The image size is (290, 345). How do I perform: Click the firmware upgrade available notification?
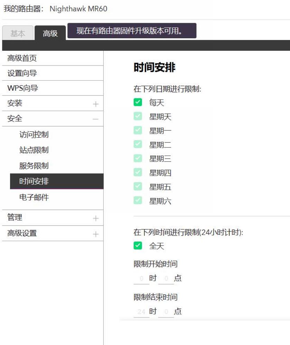pos(131,31)
